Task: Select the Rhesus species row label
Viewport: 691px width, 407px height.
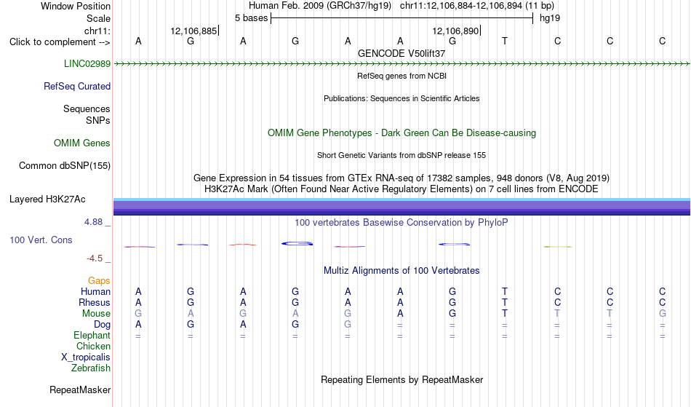Action: pos(95,302)
